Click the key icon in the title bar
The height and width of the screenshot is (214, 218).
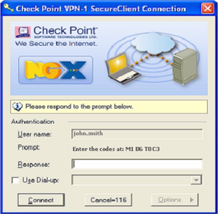[9, 8]
